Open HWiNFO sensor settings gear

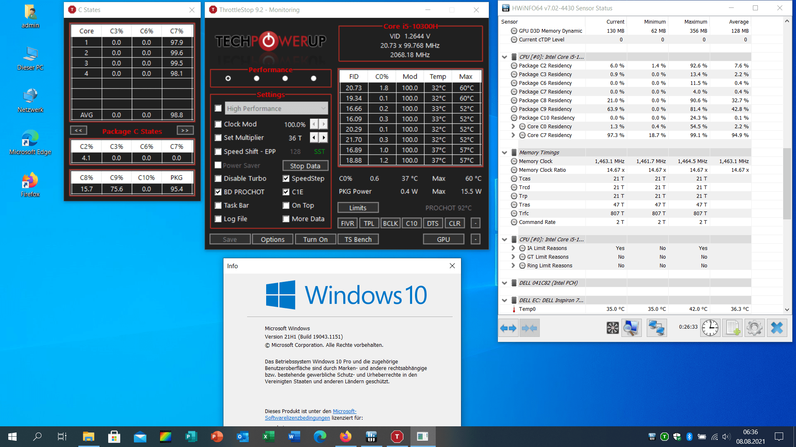click(755, 328)
